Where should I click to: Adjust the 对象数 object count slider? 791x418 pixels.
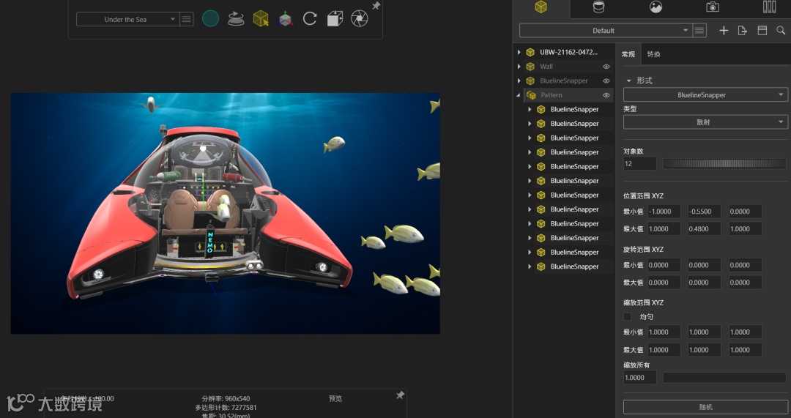[724, 163]
